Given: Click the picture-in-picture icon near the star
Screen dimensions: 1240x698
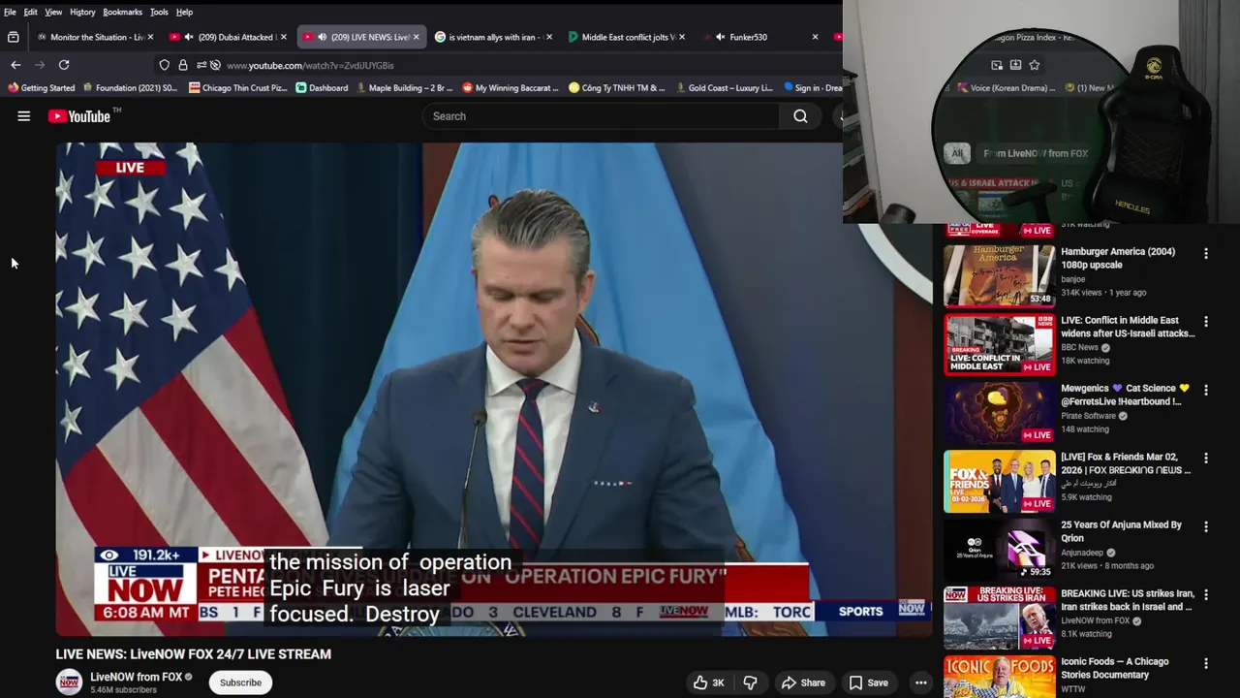Looking at the screenshot, I should [997, 65].
